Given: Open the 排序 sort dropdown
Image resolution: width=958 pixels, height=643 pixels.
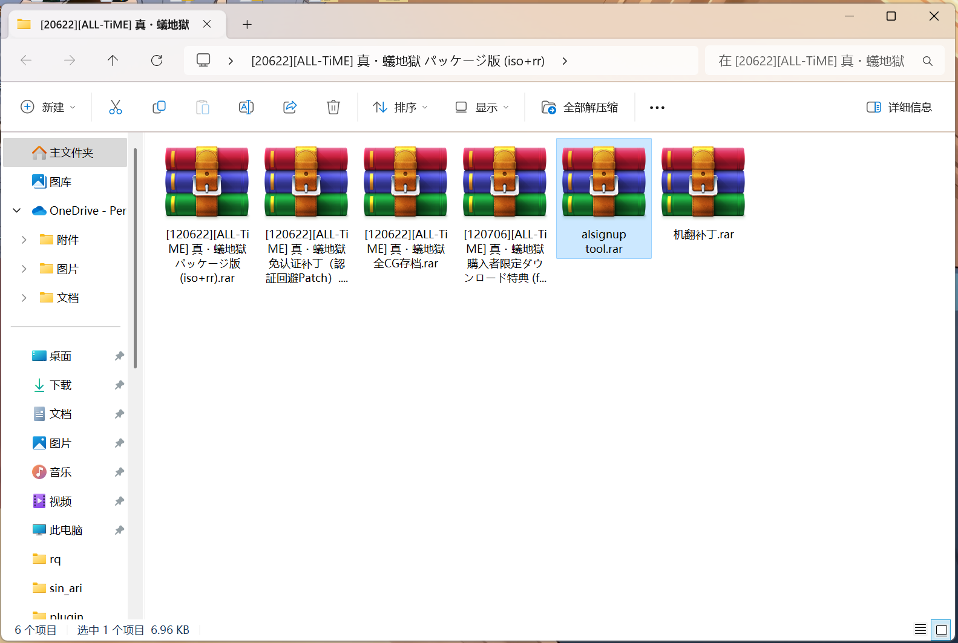Looking at the screenshot, I should (400, 107).
